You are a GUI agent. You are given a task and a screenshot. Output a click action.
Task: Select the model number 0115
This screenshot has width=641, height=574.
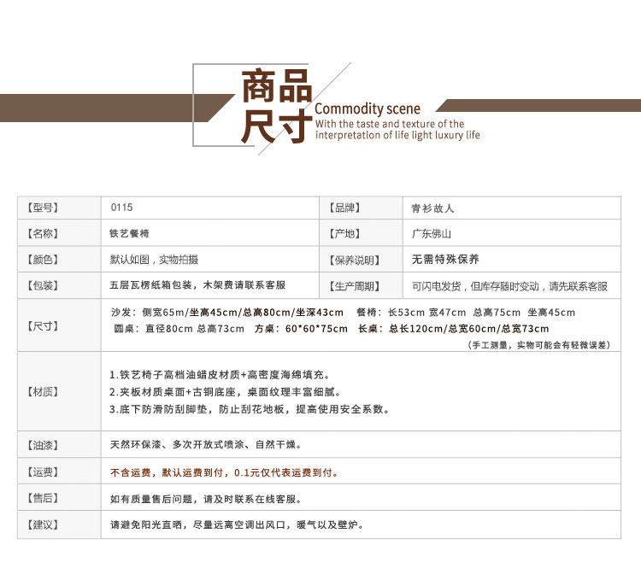121,208
